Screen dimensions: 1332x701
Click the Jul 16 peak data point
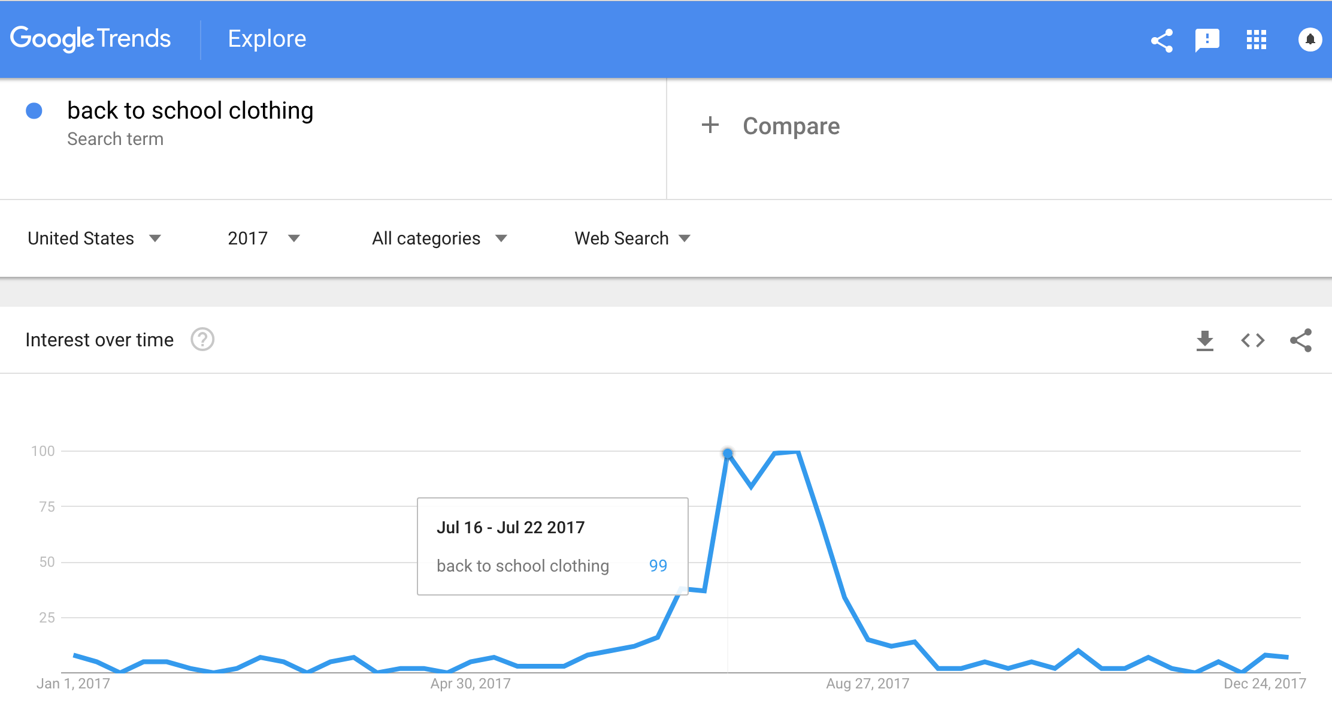[x=728, y=454]
